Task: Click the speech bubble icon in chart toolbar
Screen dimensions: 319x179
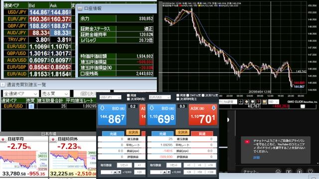Action: (253, 101)
